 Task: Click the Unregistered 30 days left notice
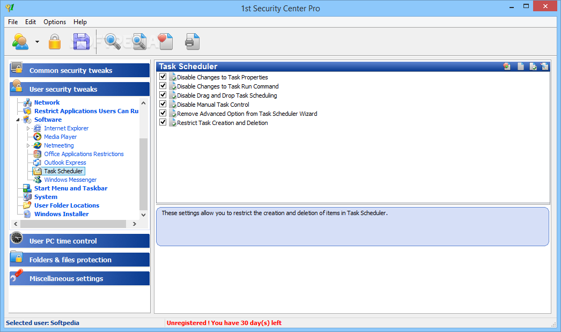click(224, 323)
